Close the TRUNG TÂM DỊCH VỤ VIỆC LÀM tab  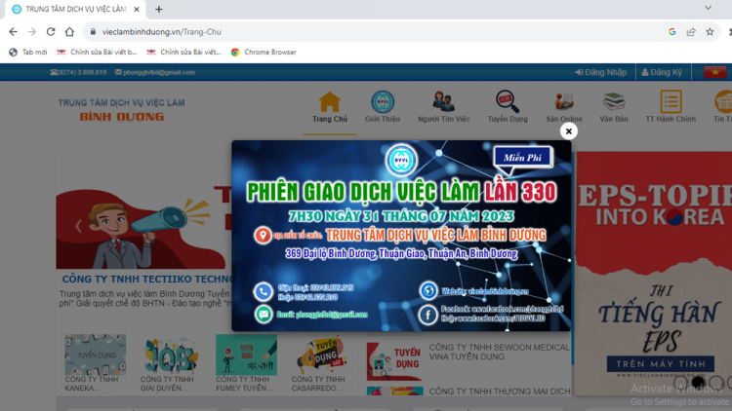[137, 10]
